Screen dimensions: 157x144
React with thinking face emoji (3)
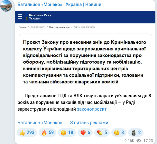coord(119,132)
